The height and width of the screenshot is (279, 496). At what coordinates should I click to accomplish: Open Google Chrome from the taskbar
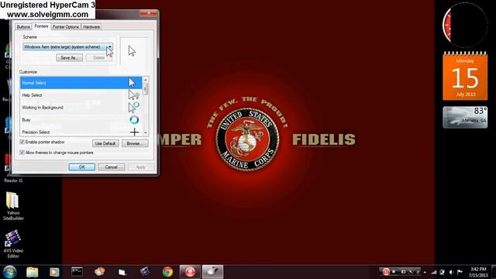pyautogui.click(x=167, y=272)
